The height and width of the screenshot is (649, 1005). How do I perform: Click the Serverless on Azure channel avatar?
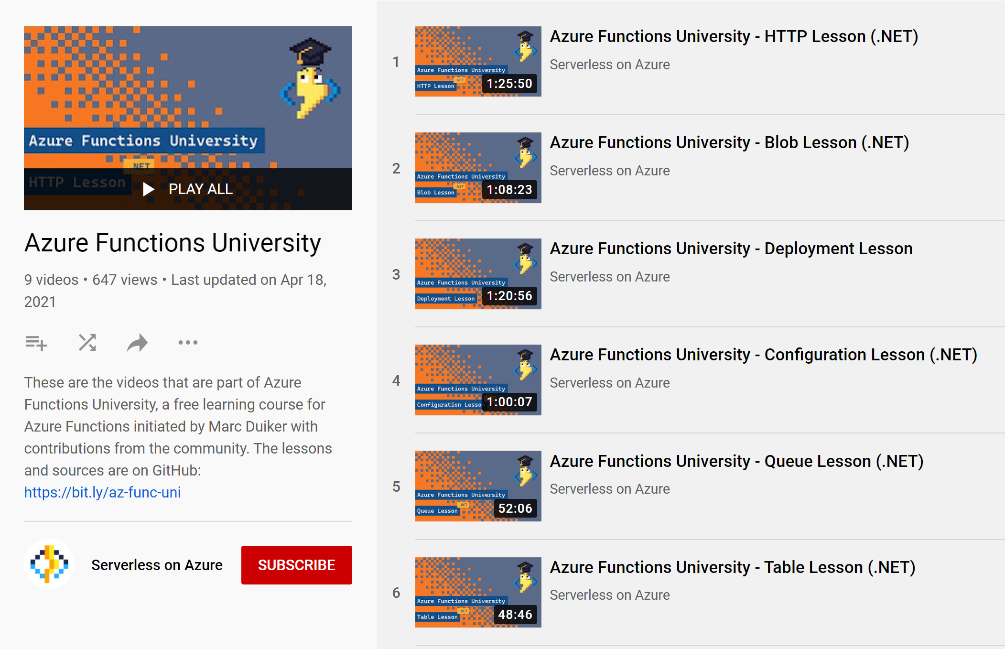[x=49, y=564]
